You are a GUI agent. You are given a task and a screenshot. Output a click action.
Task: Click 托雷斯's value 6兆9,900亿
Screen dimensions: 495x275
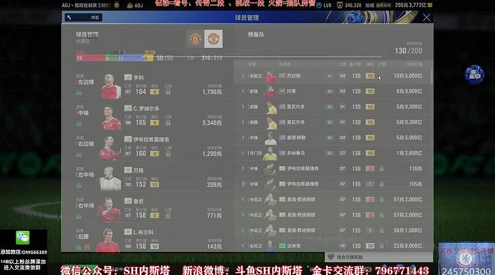point(409,91)
